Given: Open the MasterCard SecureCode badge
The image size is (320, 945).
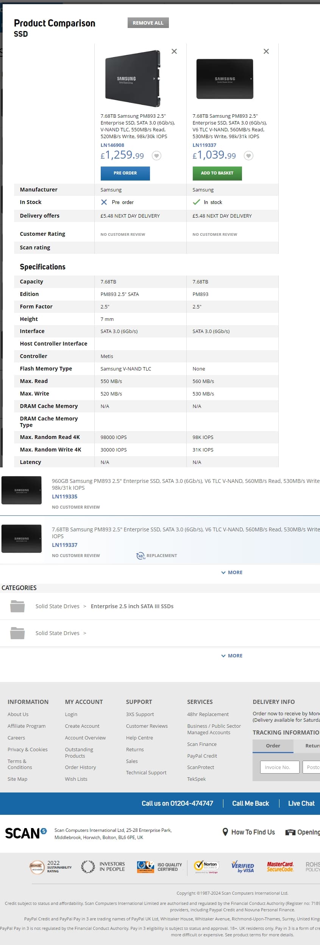Looking at the screenshot, I should 280,866.
